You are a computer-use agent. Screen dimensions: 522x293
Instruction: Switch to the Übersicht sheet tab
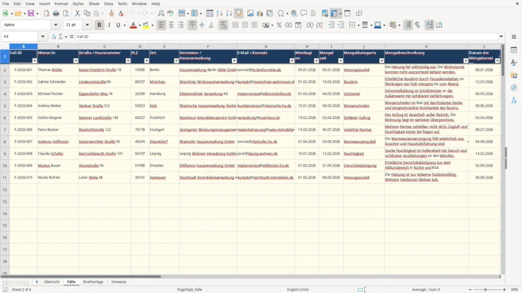pos(51,282)
